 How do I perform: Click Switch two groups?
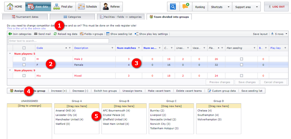tap(105, 91)
